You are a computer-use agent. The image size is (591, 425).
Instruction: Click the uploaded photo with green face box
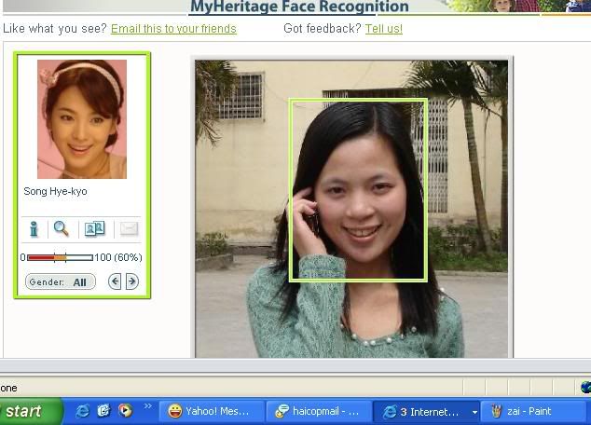[x=351, y=209]
